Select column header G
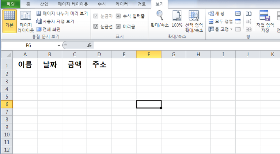Viewport: 280px width, 154px height. click(x=173, y=54)
